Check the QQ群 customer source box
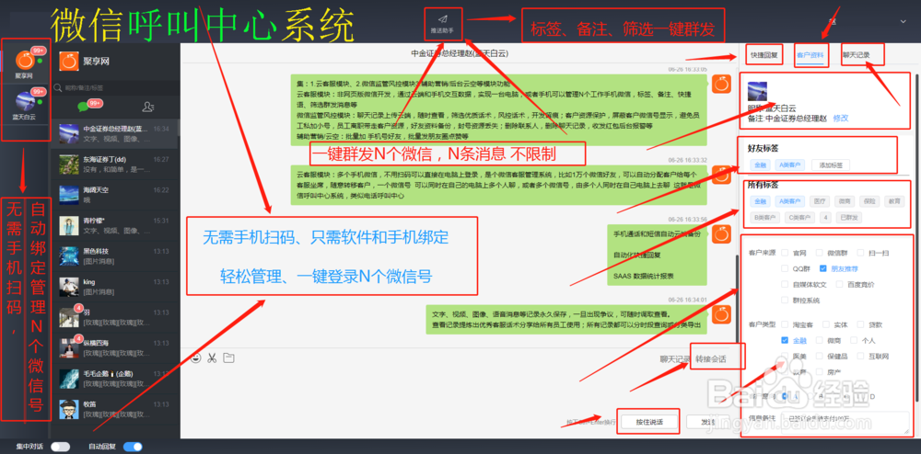This screenshot has width=921, height=454. pyautogui.click(x=785, y=269)
